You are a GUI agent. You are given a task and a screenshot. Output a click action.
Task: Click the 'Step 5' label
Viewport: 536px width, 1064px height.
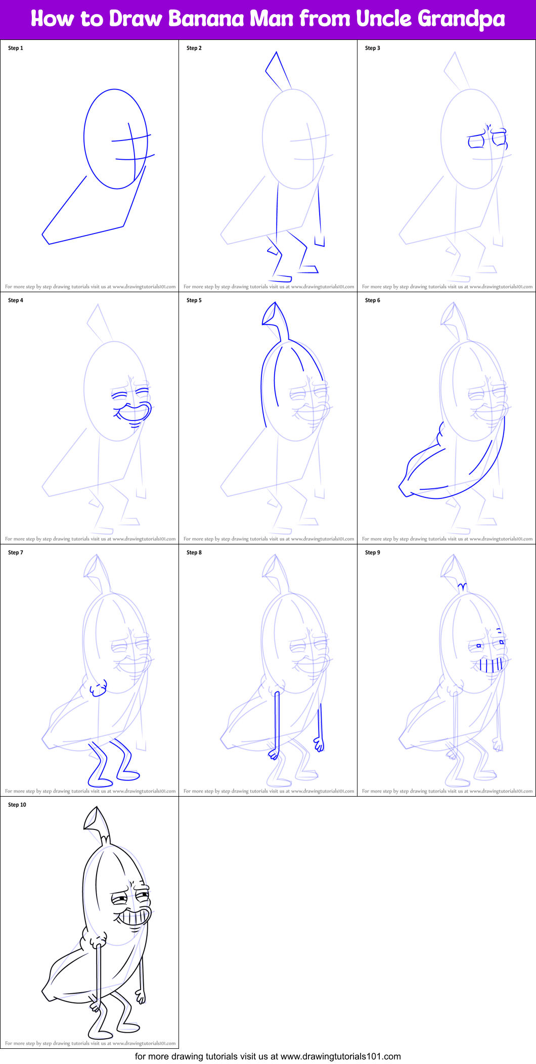coord(194,300)
